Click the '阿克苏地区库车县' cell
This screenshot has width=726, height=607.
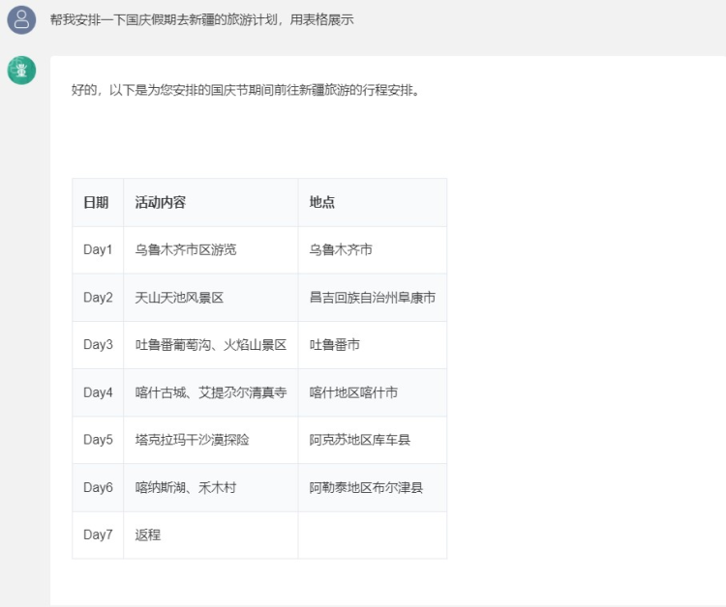[373, 440]
